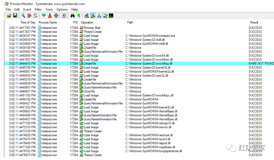Open the File menu
Viewport: 274px width, 160px height.
[8, 9]
